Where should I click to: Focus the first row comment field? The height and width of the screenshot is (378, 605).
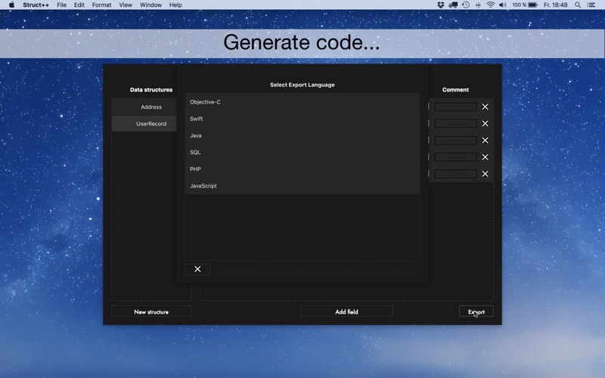[456, 107]
